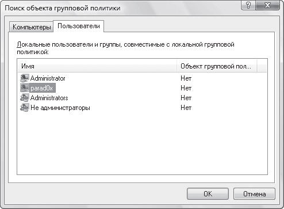Pick the Не администраторы name entry
The height and width of the screenshot is (209, 284).
pos(60,108)
